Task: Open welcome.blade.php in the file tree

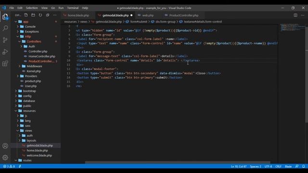Action: [39, 155]
